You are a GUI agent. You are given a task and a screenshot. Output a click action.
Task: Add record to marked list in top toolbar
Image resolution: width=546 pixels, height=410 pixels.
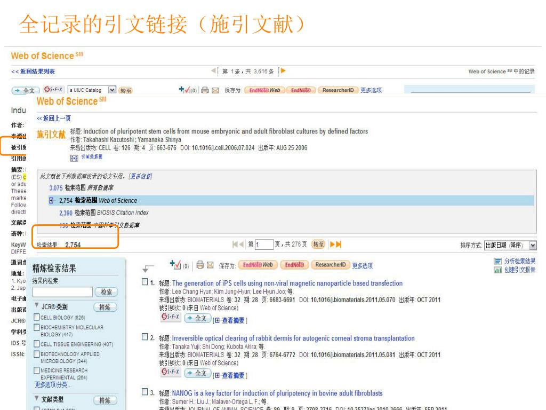pos(184,90)
